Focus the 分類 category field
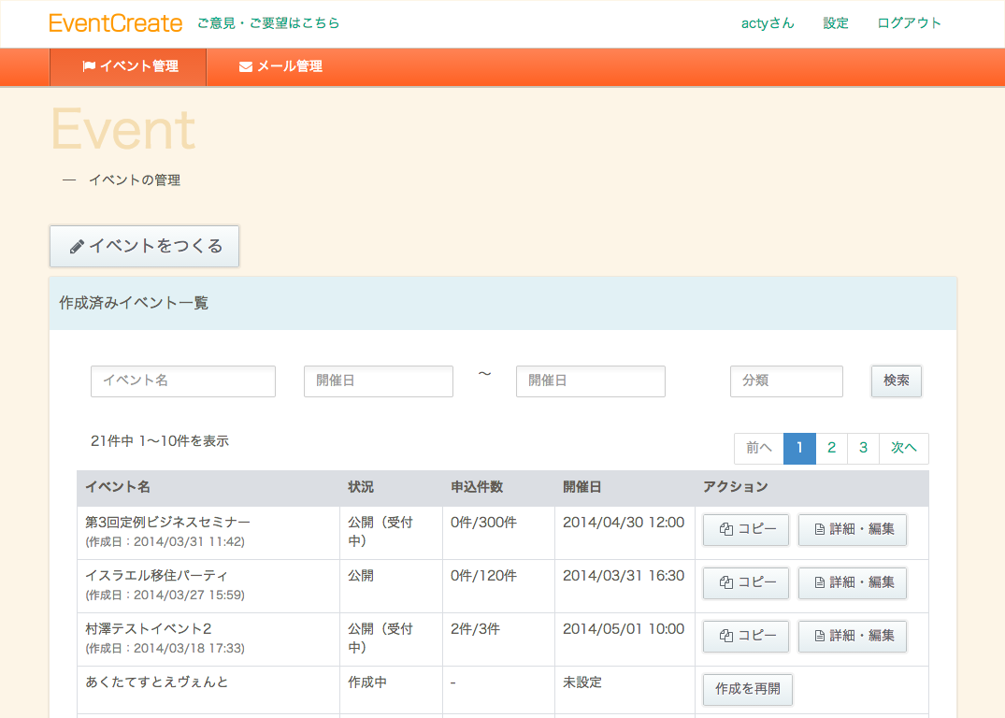1005x718 pixels. tap(786, 381)
